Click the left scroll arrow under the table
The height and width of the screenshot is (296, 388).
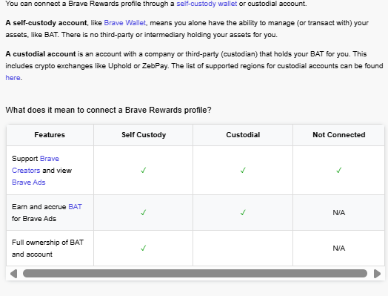(14, 274)
